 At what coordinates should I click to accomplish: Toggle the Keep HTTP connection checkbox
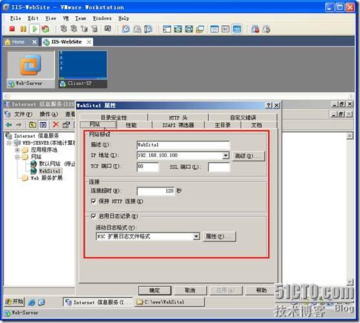point(94,201)
